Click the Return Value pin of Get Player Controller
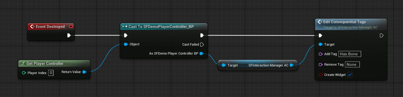The width and height of the screenshot is (403, 97). (84, 72)
